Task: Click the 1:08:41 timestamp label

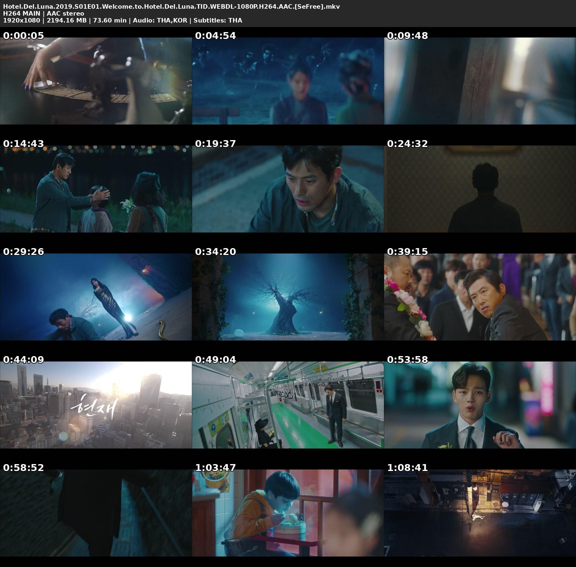Action: pos(407,467)
